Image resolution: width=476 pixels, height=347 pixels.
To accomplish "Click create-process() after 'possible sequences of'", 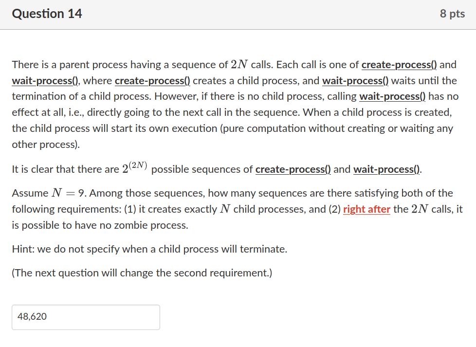I will pos(293,169).
